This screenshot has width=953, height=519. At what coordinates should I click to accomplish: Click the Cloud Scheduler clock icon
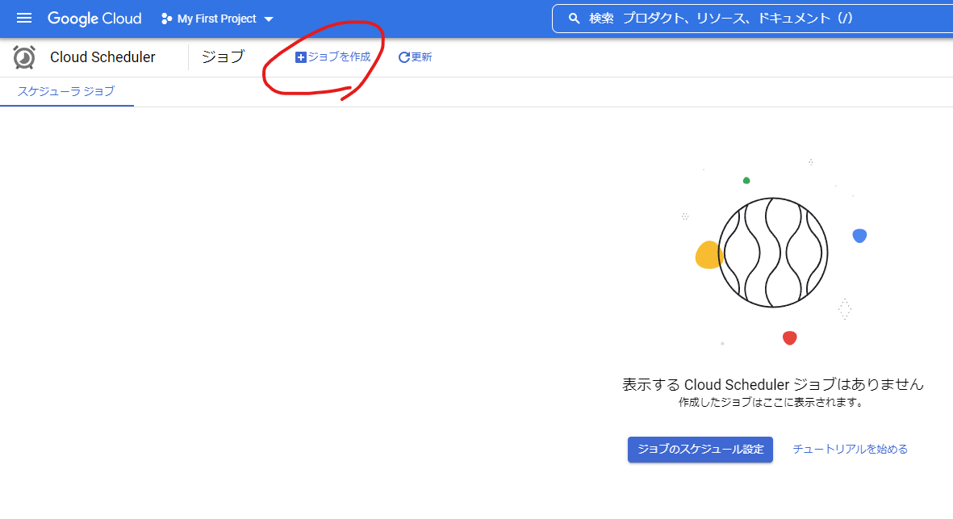point(23,57)
